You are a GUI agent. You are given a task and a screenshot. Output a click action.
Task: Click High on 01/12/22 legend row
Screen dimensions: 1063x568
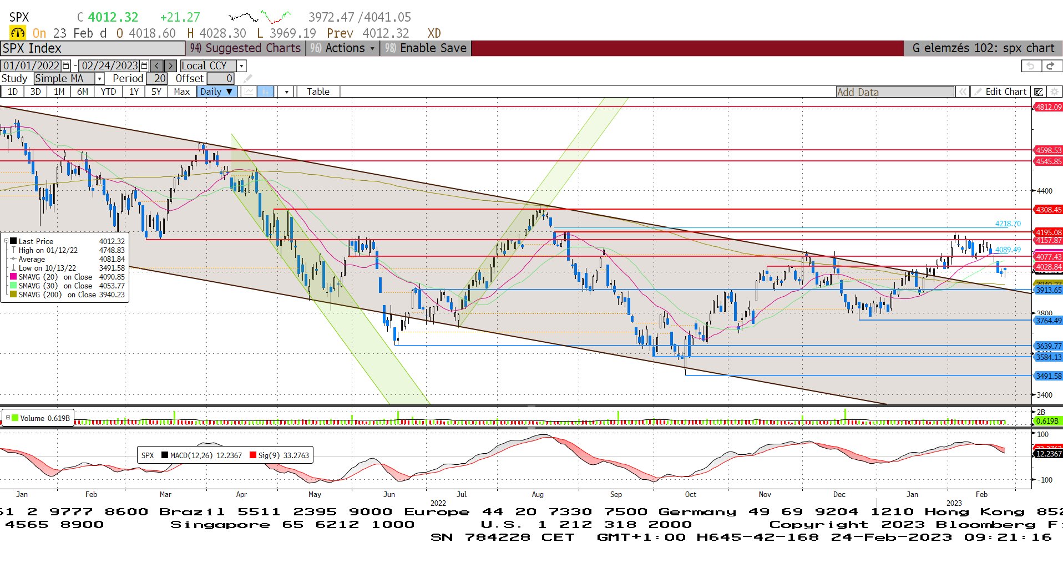68,250
